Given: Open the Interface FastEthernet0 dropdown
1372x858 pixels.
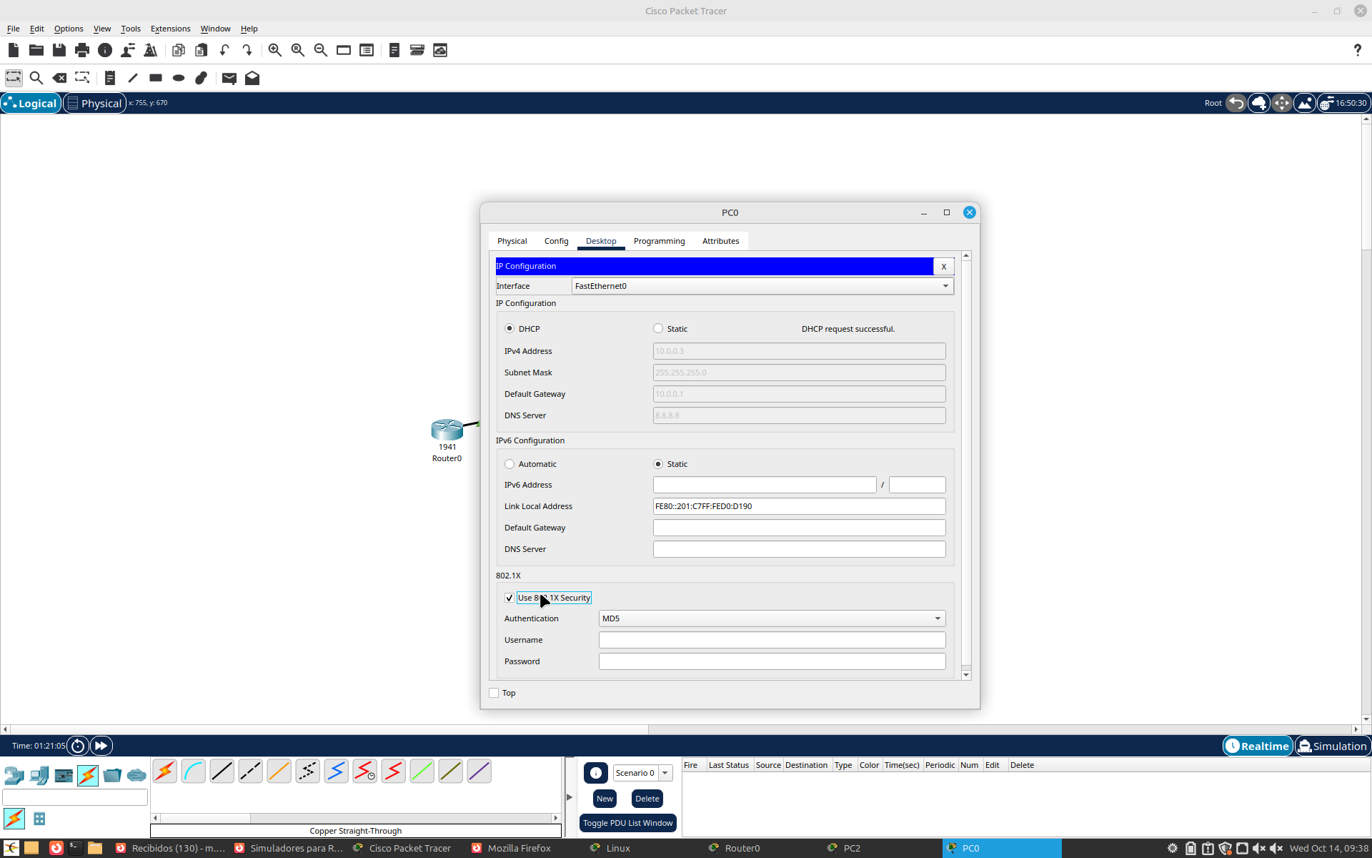Looking at the screenshot, I should pyautogui.click(x=762, y=286).
